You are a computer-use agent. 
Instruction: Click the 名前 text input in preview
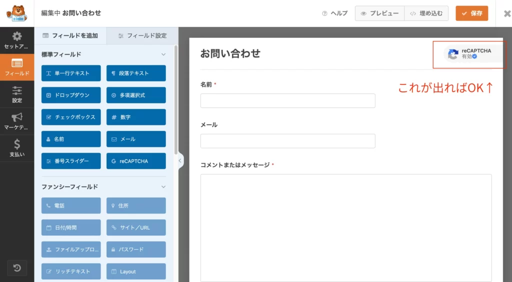pyautogui.click(x=287, y=101)
